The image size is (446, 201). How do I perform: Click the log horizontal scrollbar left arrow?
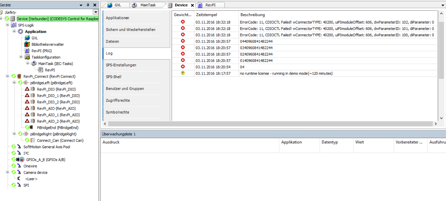click(105, 124)
